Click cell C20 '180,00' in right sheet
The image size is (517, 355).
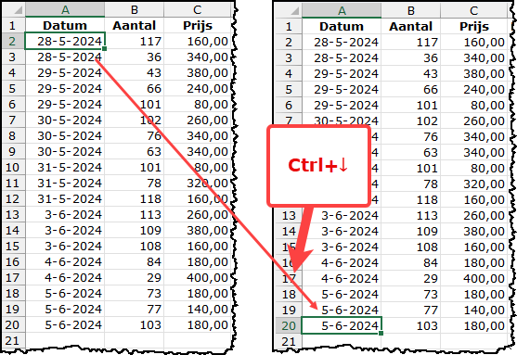[x=473, y=325]
